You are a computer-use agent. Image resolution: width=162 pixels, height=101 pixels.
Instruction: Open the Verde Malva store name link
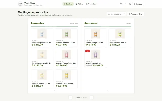[x=30, y=3]
